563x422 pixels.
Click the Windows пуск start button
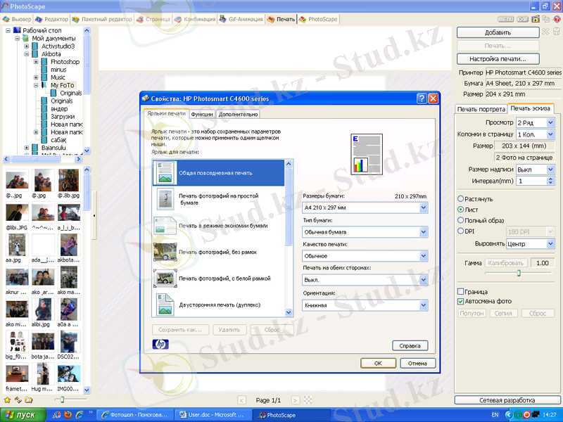23,415
